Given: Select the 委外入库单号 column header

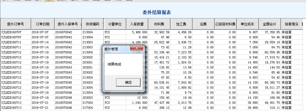Looking at the screenshot, I should [68, 24].
